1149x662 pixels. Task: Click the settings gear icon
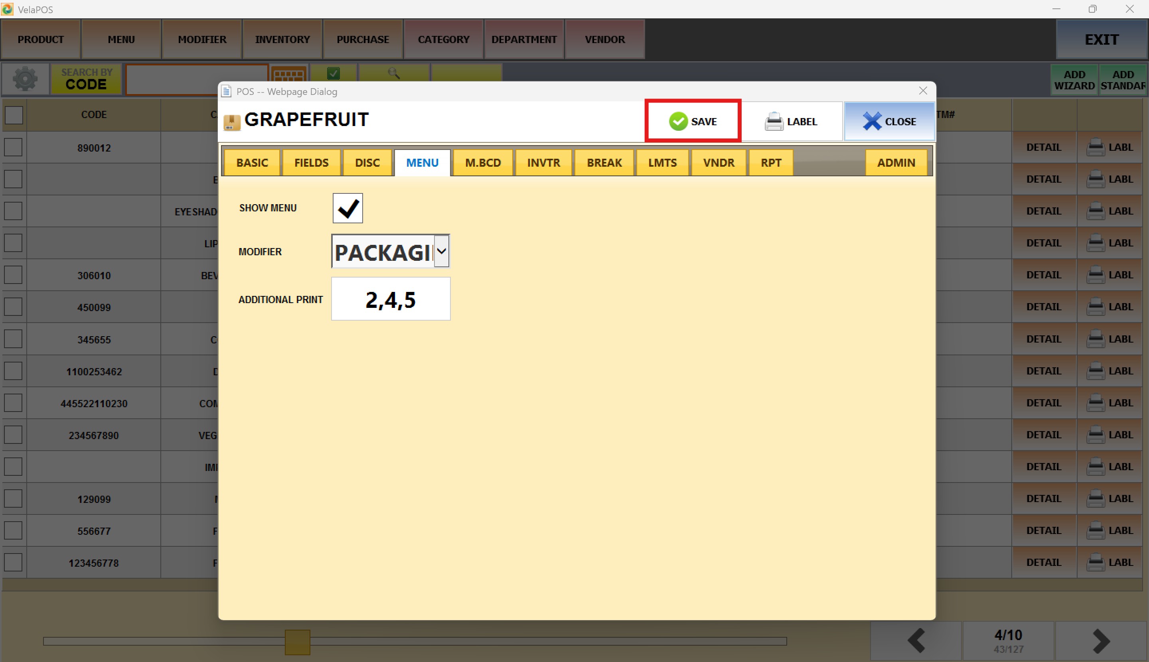(25, 79)
